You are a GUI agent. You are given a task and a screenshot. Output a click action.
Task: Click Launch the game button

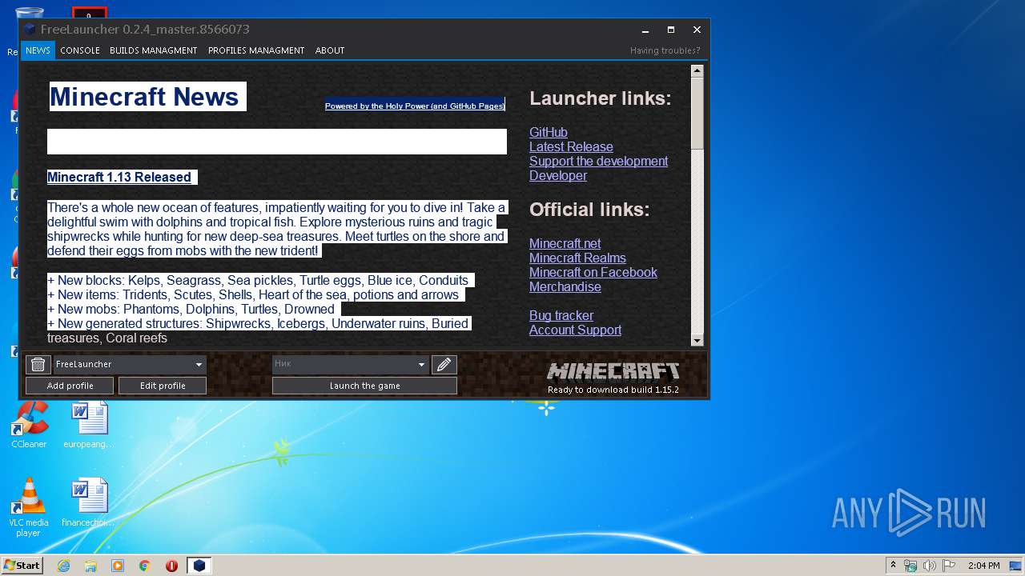[x=364, y=386]
